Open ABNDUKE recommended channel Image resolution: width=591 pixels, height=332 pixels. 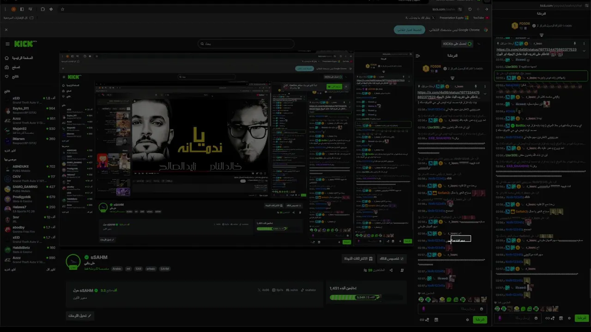30,168
